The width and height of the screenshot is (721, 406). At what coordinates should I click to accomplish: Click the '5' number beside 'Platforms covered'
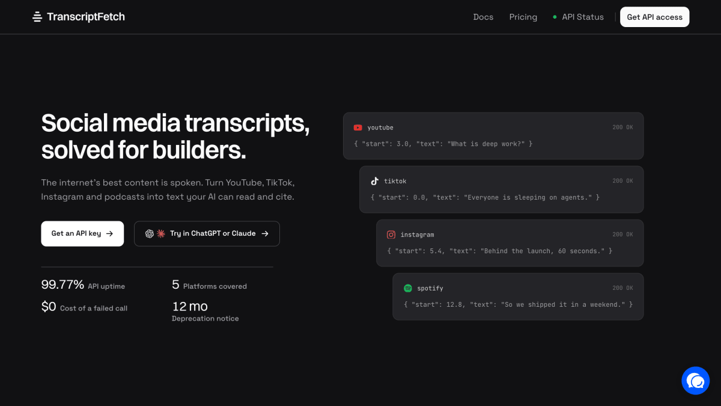click(x=175, y=285)
